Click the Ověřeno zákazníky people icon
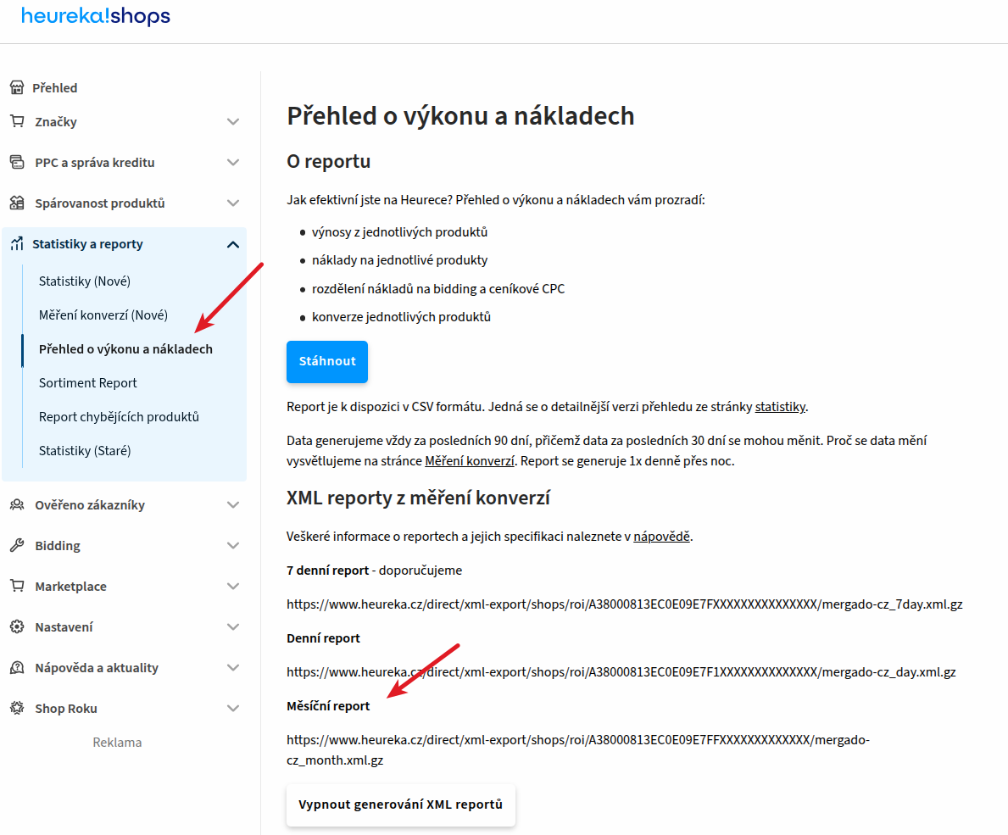The image size is (1008, 835). point(17,504)
